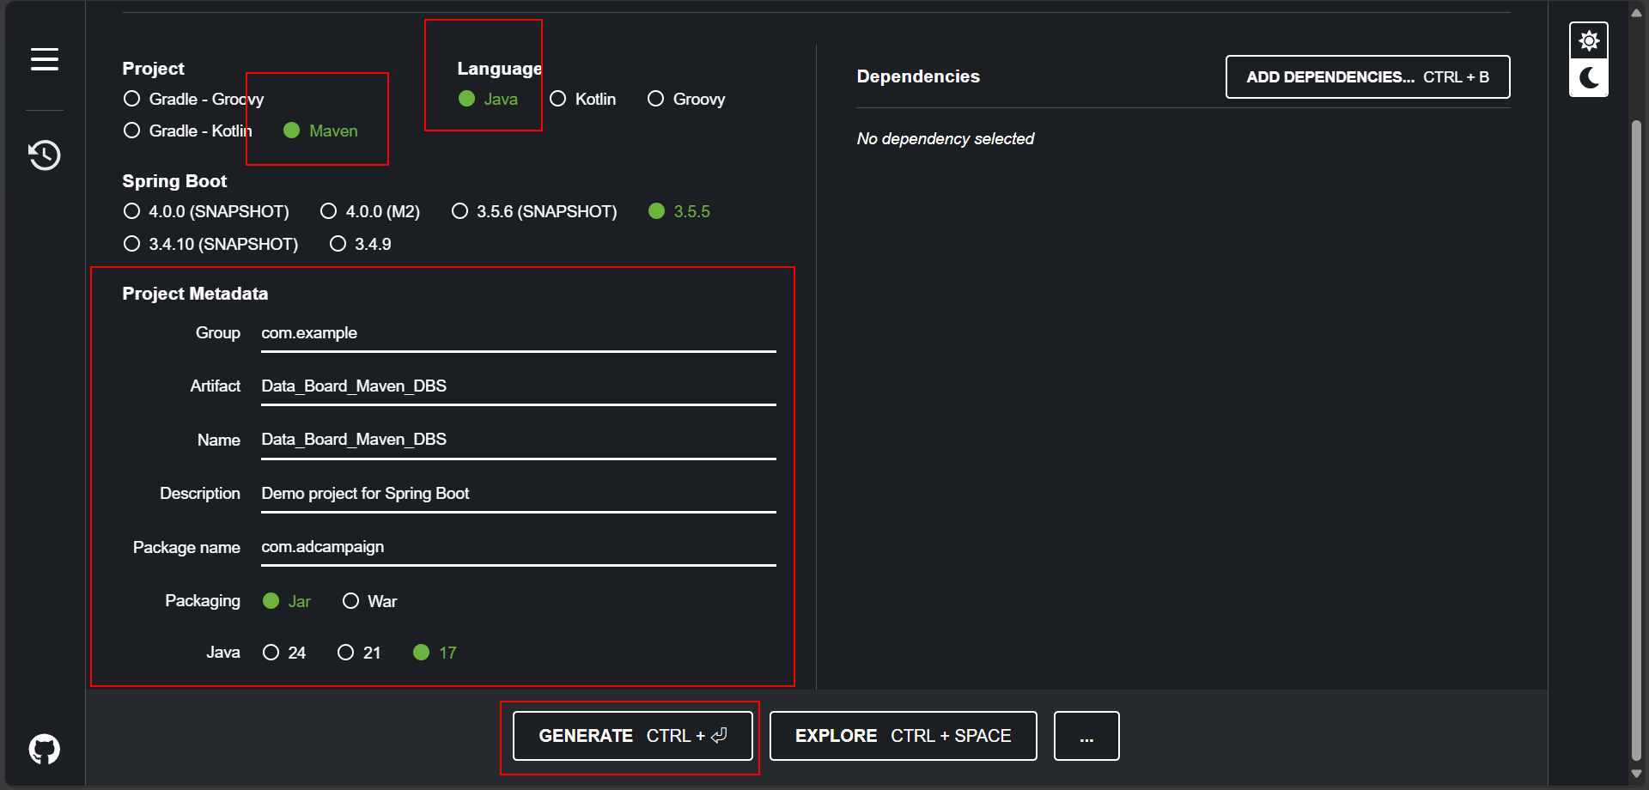Image resolution: width=1649 pixels, height=790 pixels.
Task: Select Java version 21
Action: (359, 653)
